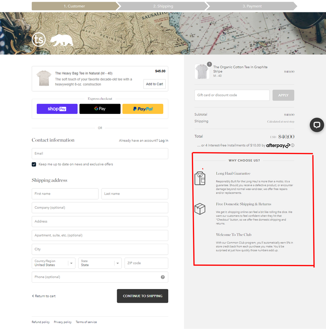Go to the 3. Payment step
This screenshot has height=329, width=326.
click(252, 6)
